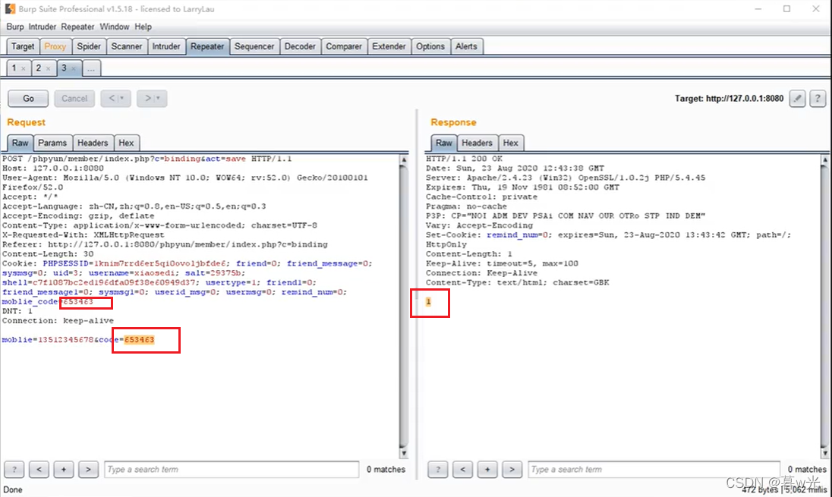The width and height of the screenshot is (832, 497).
Task: Click the Content-Length: 30 header line
Action: 48,254
